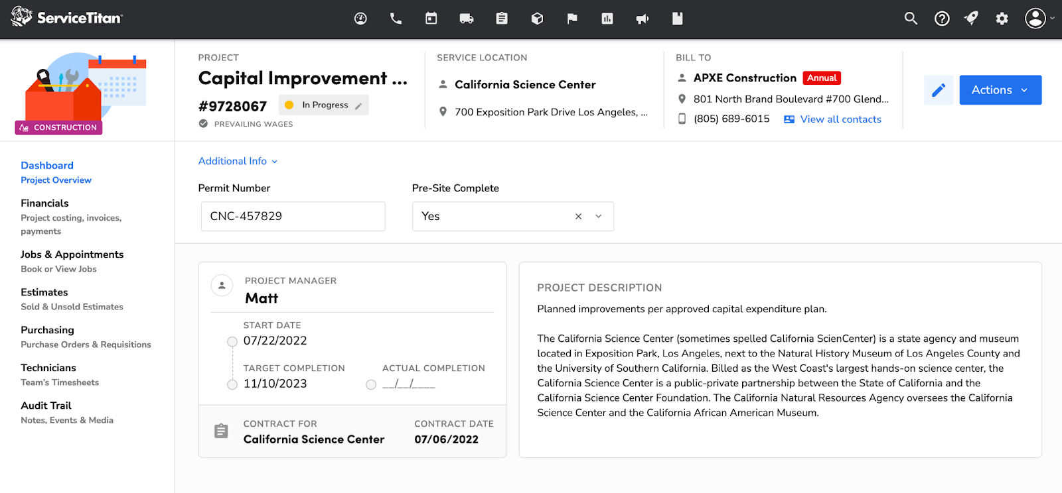Viewport: 1062px width, 493px height.
Task: Click the project toolbox thumbnail image
Action: [85, 88]
